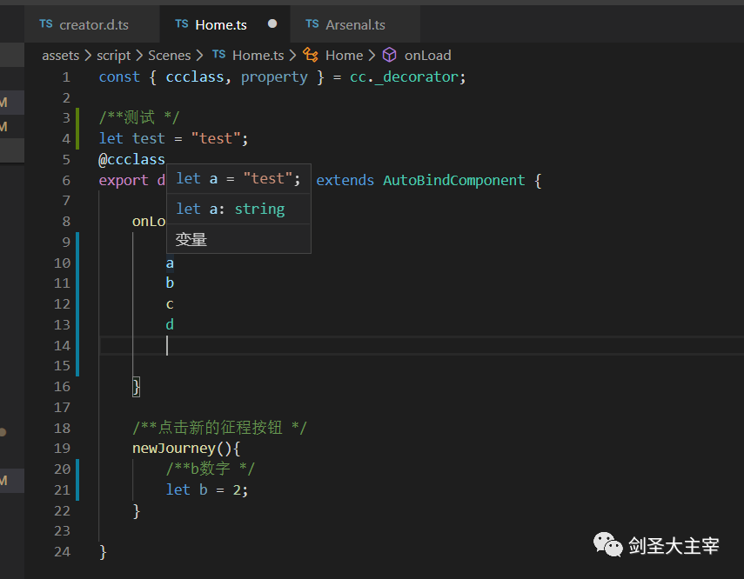Click the 'test' variable name on line 4
The height and width of the screenshot is (579, 744).
[x=149, y=138]
